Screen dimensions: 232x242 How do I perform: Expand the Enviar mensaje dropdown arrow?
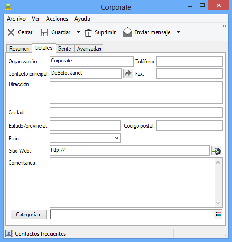click(178, 32)
